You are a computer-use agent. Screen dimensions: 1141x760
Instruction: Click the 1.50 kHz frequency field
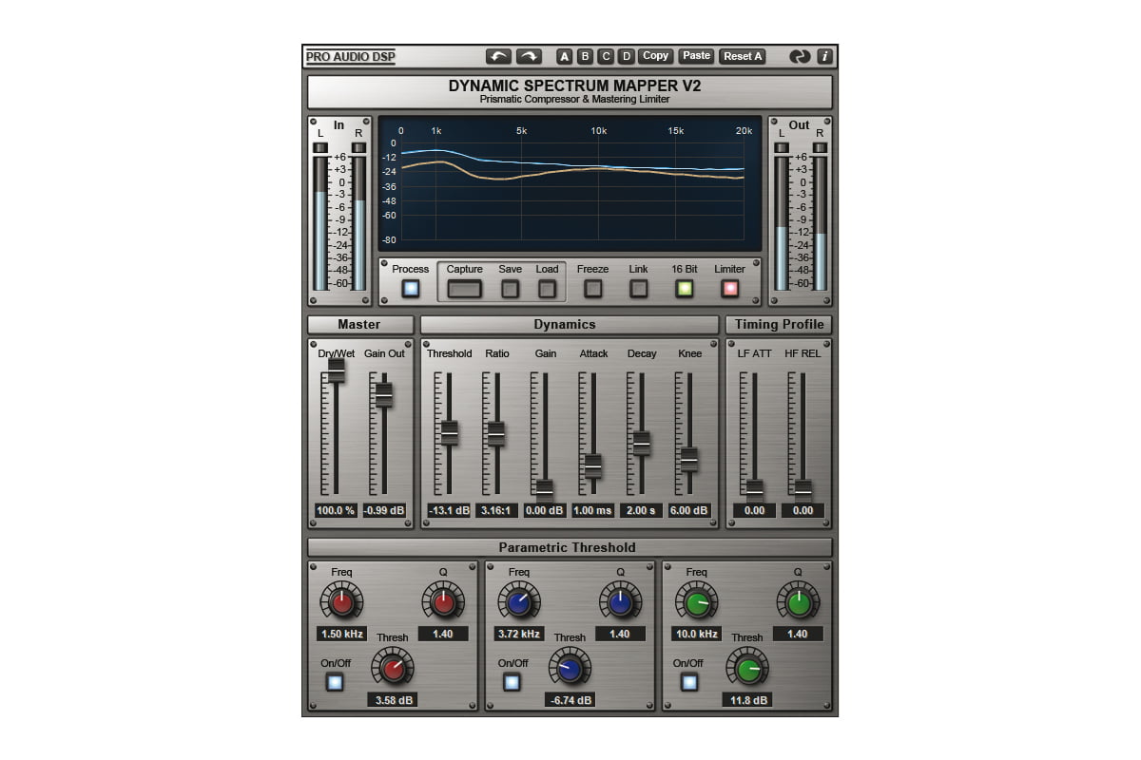click(x=341, y=634)
